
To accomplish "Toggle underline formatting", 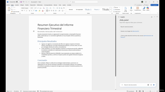I will pyautogui.click(x=26, y=11).
